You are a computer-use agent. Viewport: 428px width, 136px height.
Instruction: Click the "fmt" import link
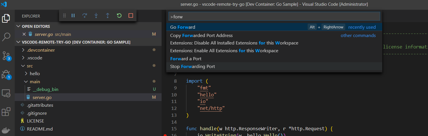(204, 88)
